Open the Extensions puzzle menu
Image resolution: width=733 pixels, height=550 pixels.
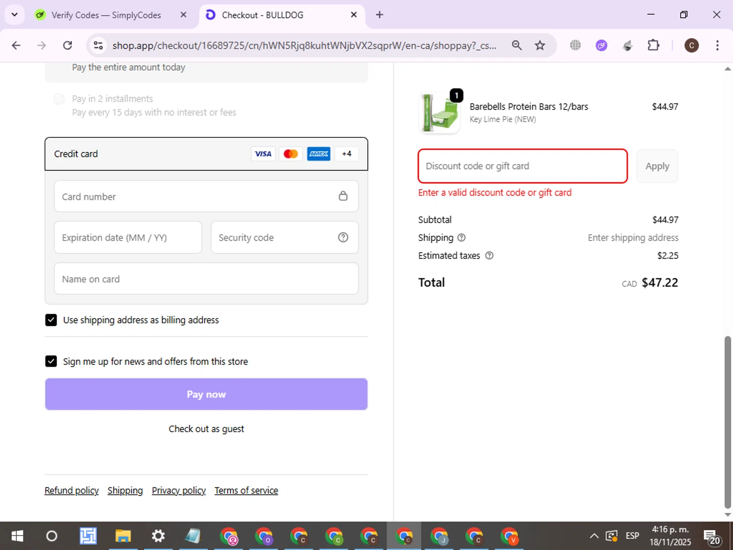coord(653,45)
